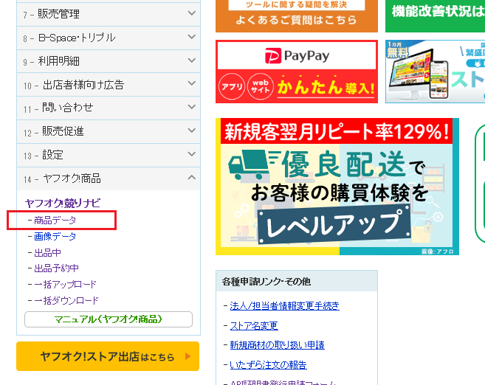The width and height of the screenshot is (485, 385).
Task: Open 一括アップロード link
Action: click(65, 284)
